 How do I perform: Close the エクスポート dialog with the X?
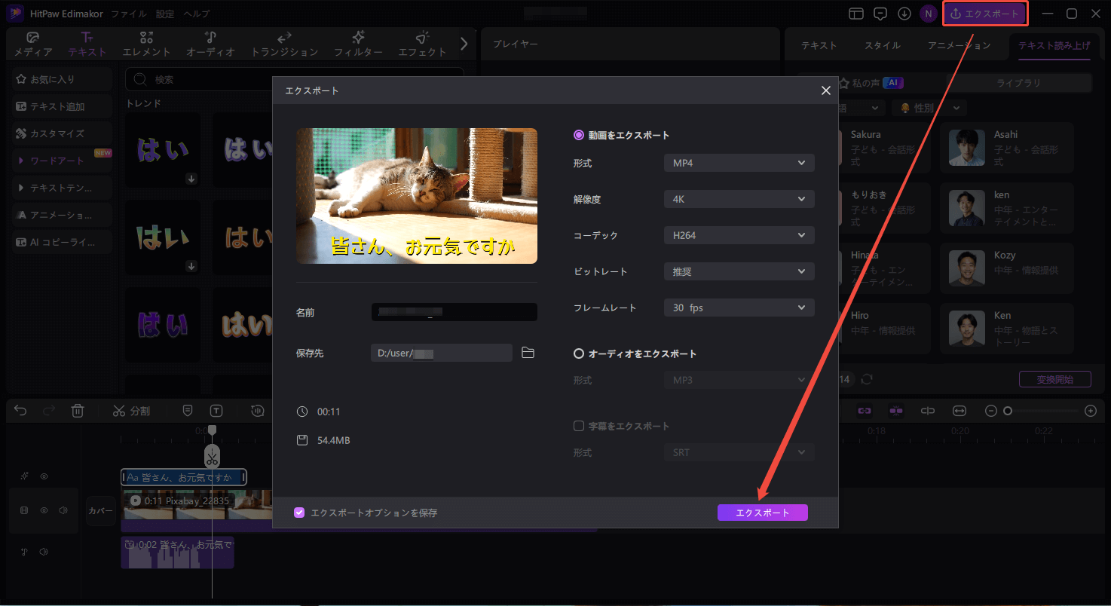point(825,90)
